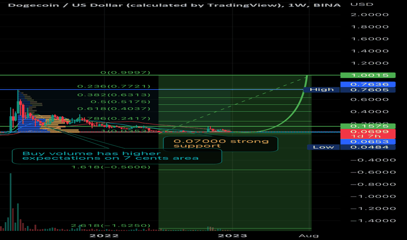Viewport: 407px width, 240px height.
Task: Select the 1.0015 green price label
Action: 368,75
